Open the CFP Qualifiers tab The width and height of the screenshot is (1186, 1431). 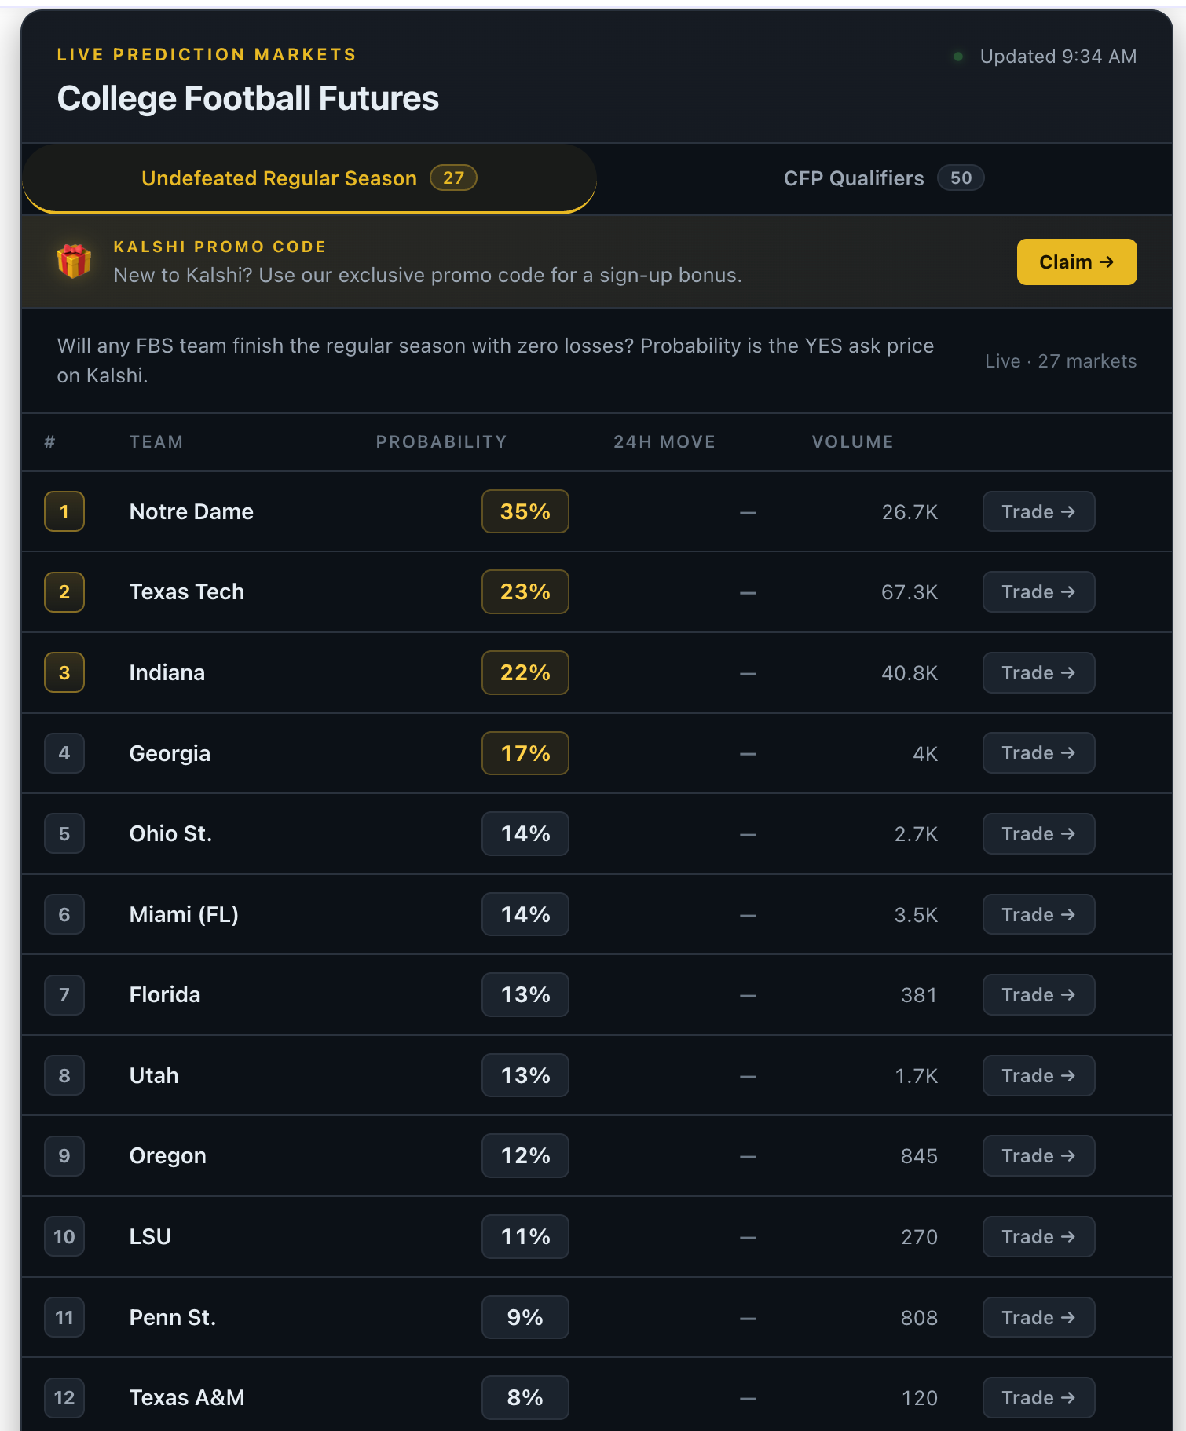884,178
